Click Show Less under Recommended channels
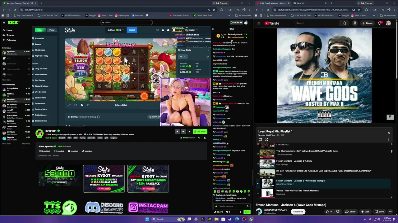The image size is (398, 223). (26, 144)
